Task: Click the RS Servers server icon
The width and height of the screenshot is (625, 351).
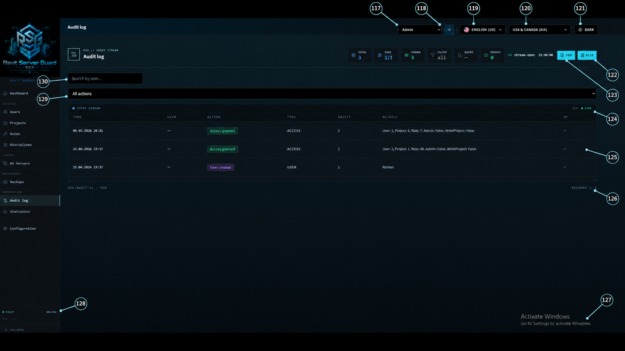Action: click(x=5, y=163)
